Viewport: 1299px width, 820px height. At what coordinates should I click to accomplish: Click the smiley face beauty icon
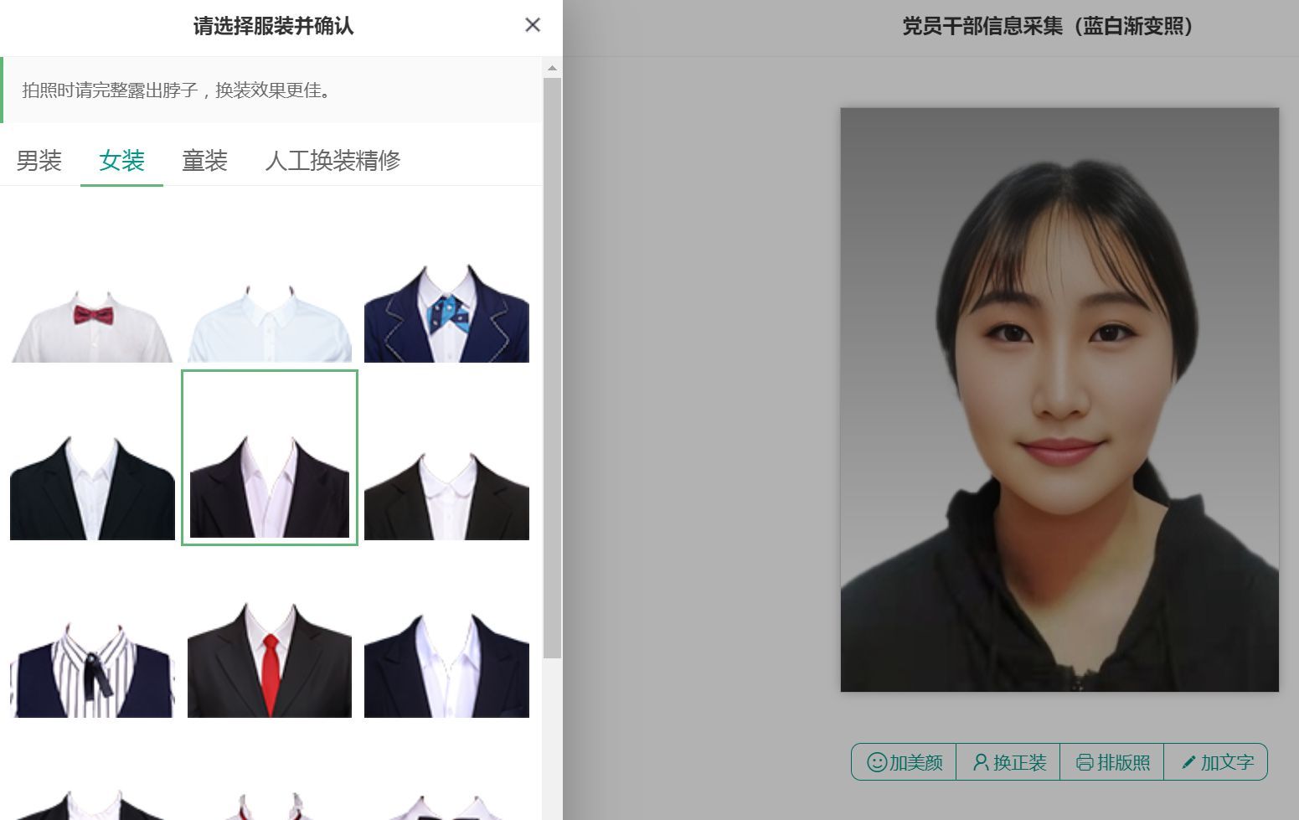click(x=877, y=762)
